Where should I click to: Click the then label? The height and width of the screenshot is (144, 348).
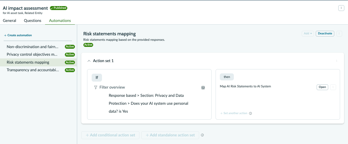(227, 77)
